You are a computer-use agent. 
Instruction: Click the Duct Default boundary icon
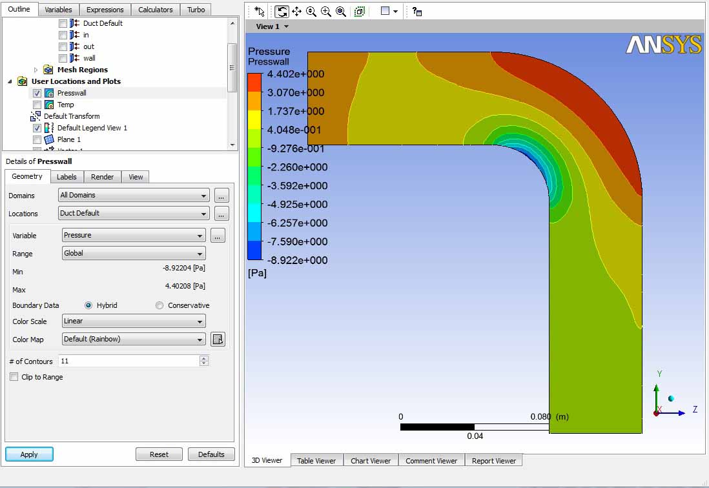pos(75,23)
